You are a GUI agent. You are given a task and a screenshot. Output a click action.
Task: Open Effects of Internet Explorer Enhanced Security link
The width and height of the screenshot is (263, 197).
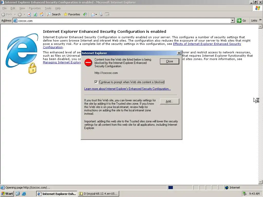207,44
